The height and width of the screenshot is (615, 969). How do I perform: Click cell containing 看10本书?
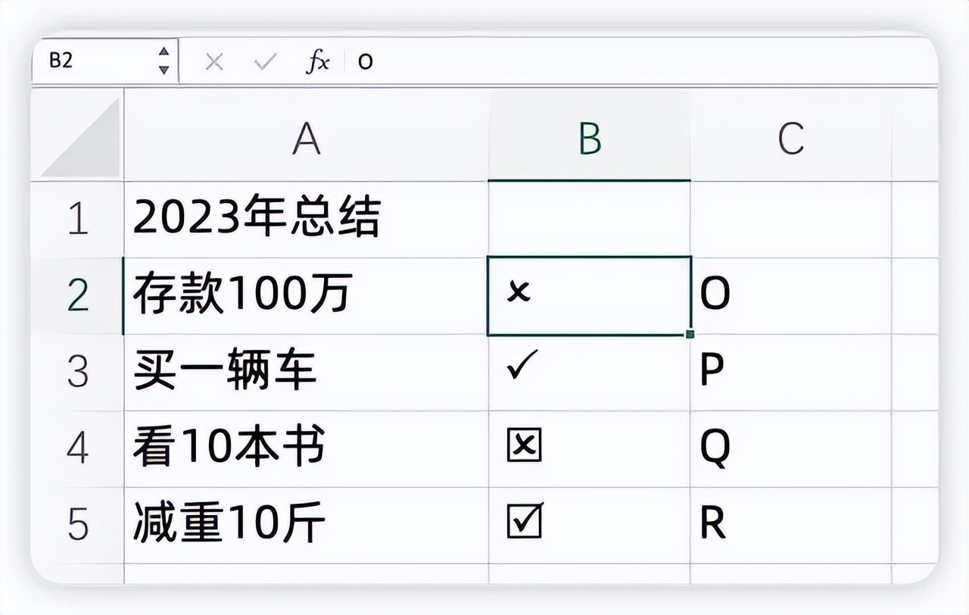point(306,449)
